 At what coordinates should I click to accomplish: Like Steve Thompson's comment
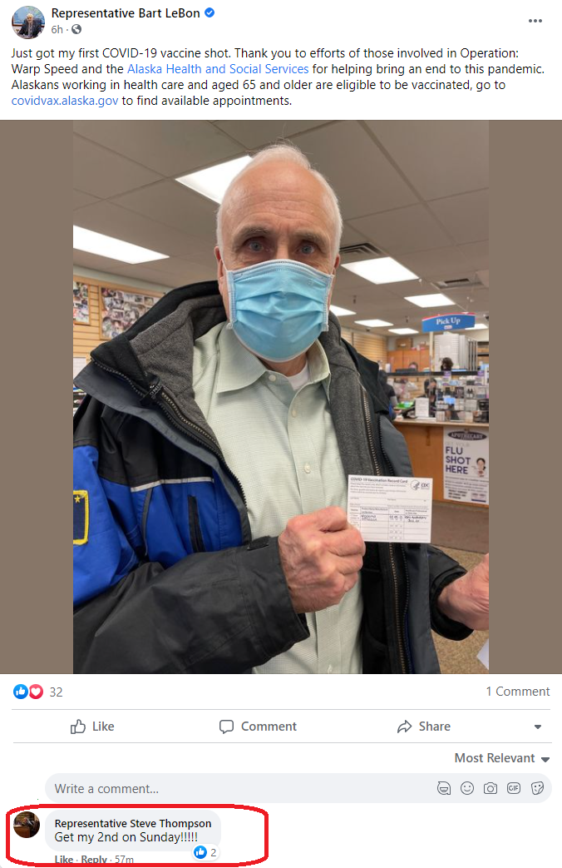[x=64, y=859]
